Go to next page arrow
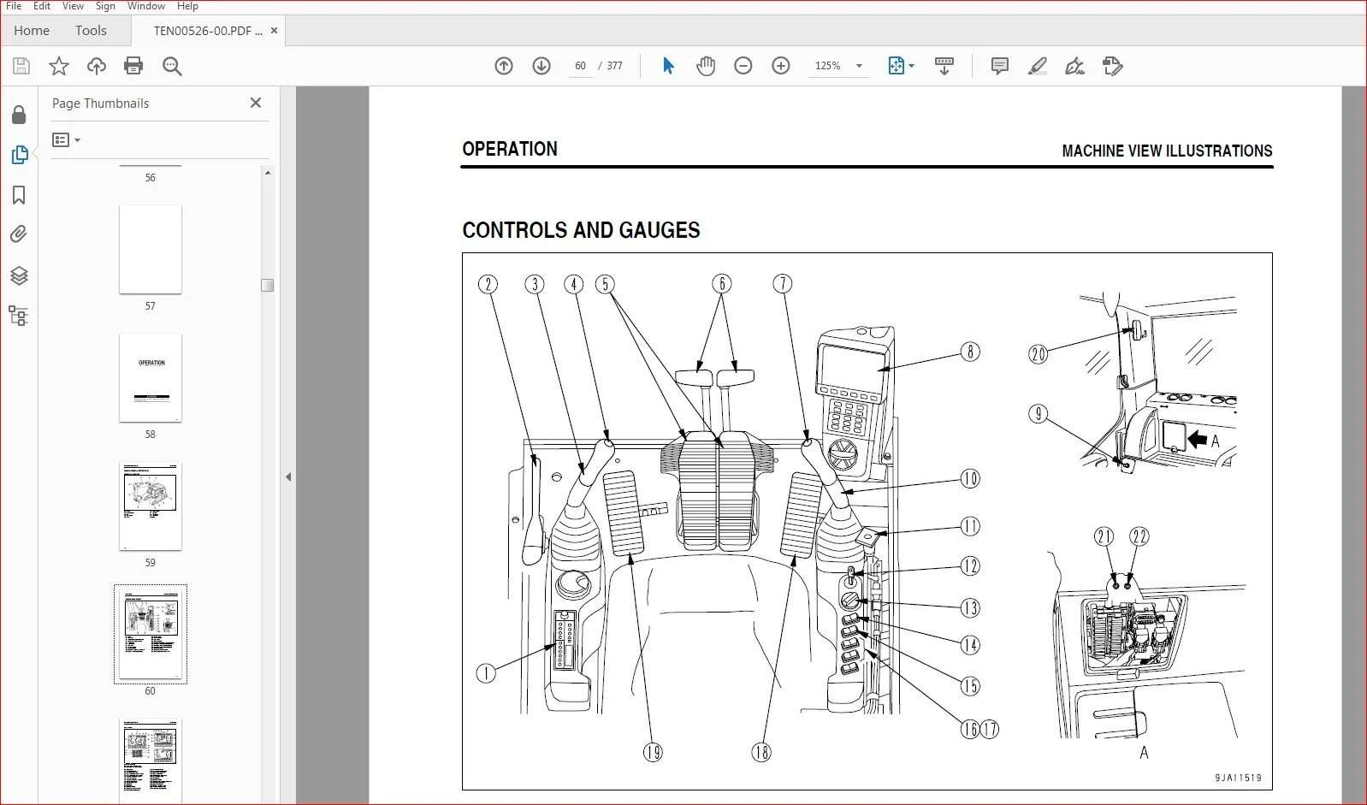The height and width of the screenshot is (805, 1367). [x=541, y=66]
